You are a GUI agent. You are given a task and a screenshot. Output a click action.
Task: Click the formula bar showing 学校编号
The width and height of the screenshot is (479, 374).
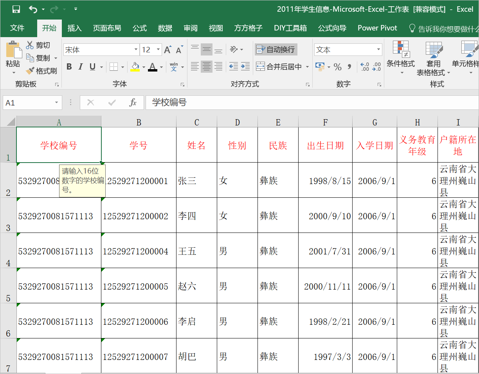(x=312, y=102)
